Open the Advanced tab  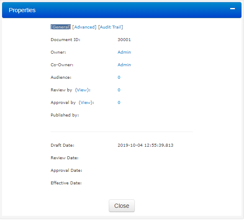[x=85, y=27]
